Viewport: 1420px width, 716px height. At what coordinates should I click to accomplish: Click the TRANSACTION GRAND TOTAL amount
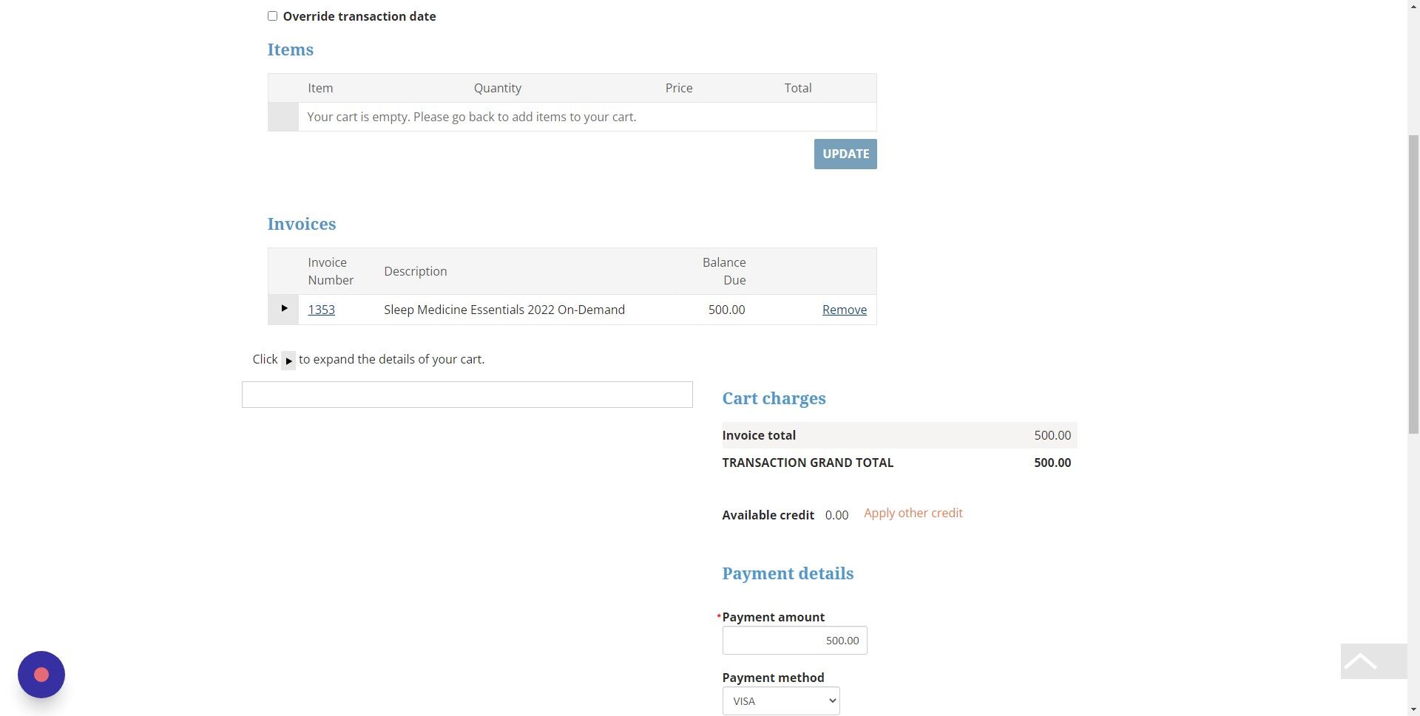click(x=1052, y=463)
